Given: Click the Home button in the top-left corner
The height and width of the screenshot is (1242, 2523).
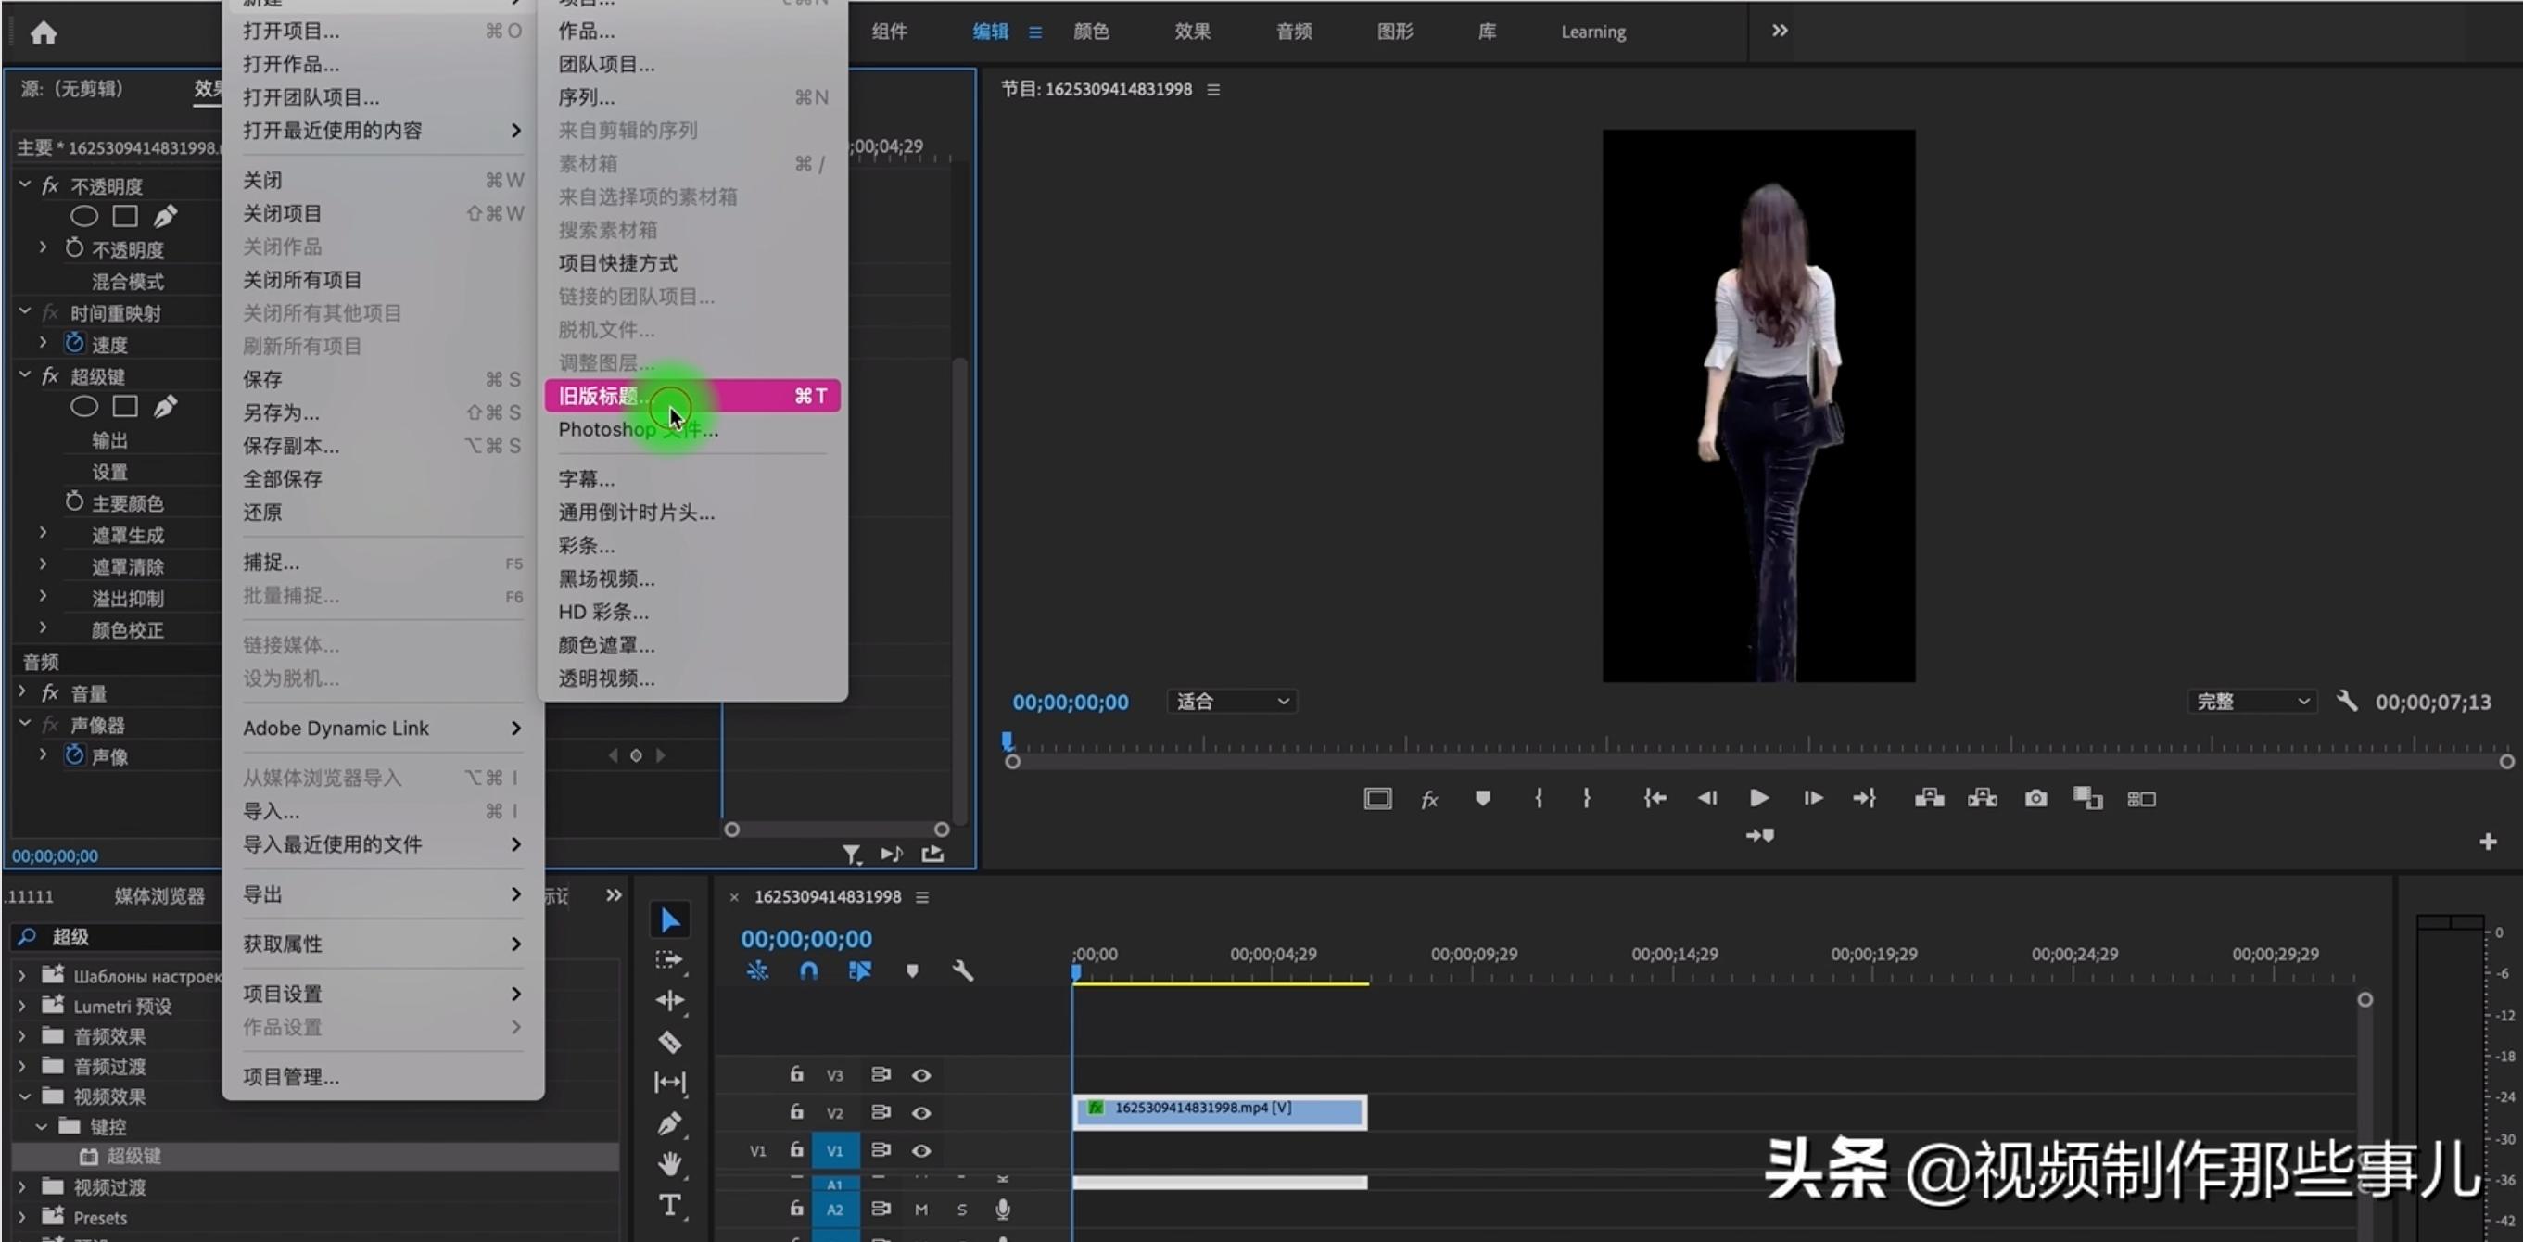Looking at the screenshot, I should [x=43, y=32].
